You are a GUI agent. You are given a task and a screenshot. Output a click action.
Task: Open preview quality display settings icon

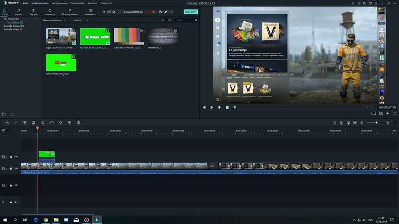point(373,113)
